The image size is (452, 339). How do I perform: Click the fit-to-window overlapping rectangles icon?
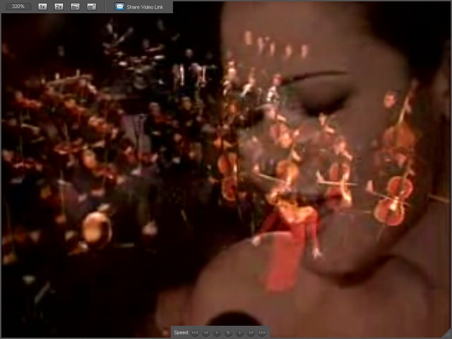tap(75, 7)
